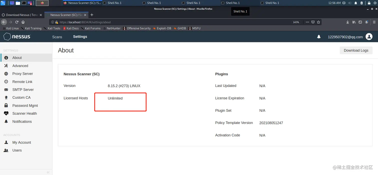
Task: Open the battery power tray icon
Action: [362, 3]
